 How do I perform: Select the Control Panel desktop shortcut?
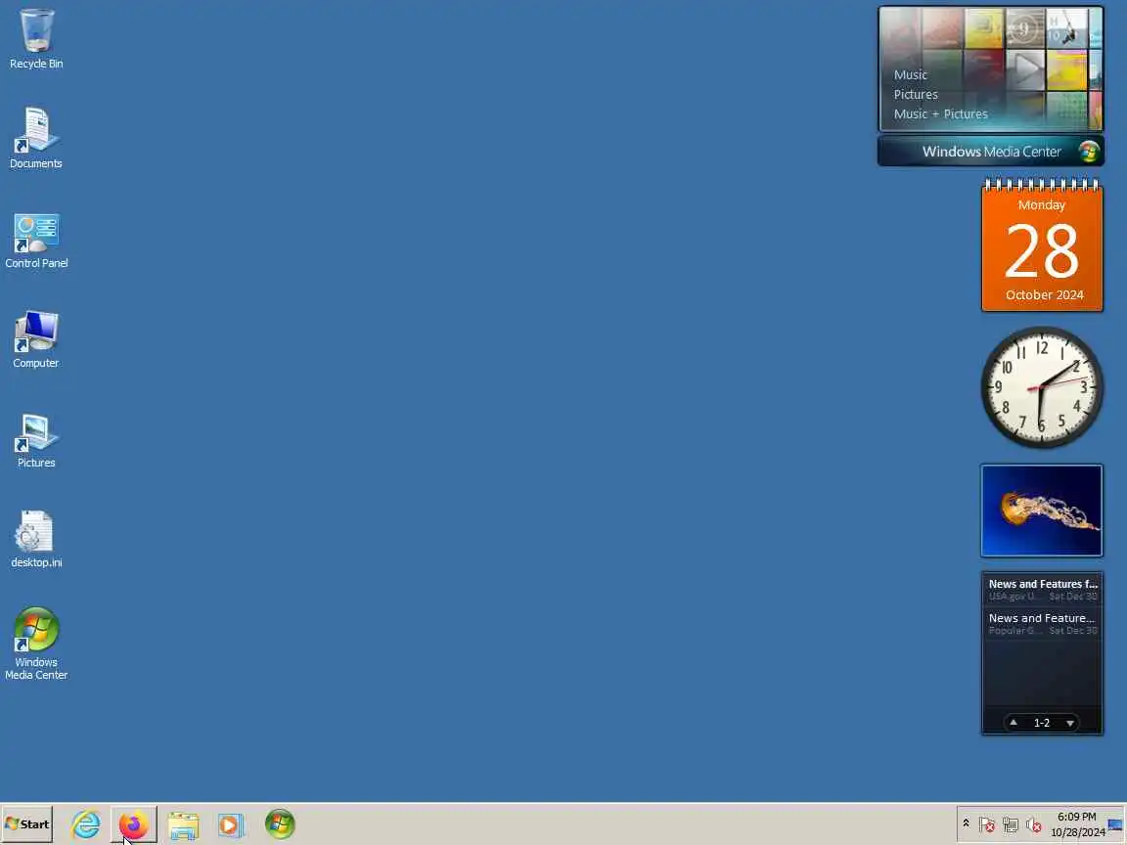pyautogui.click(x=36, y=241)
